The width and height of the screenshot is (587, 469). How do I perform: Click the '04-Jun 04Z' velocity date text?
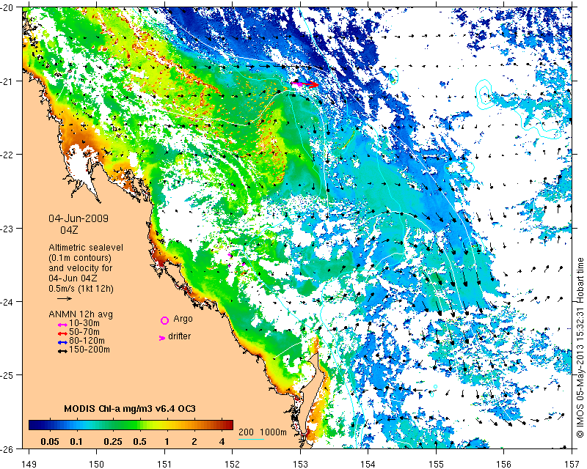pos(73,278)
